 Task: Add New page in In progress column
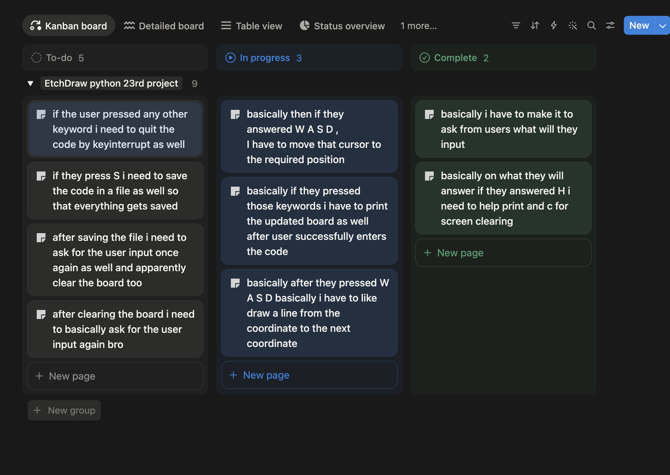point(309,375)
